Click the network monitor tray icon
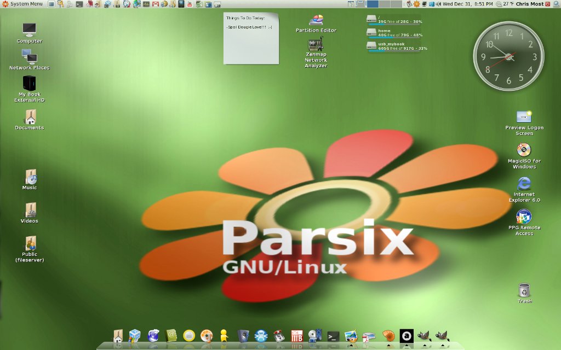 (x=425, y=4)
